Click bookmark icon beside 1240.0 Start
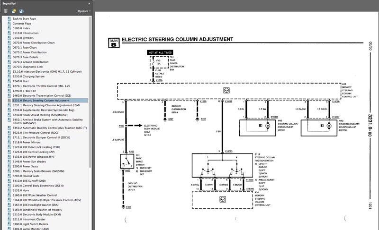379x230 pixels. 9,81
